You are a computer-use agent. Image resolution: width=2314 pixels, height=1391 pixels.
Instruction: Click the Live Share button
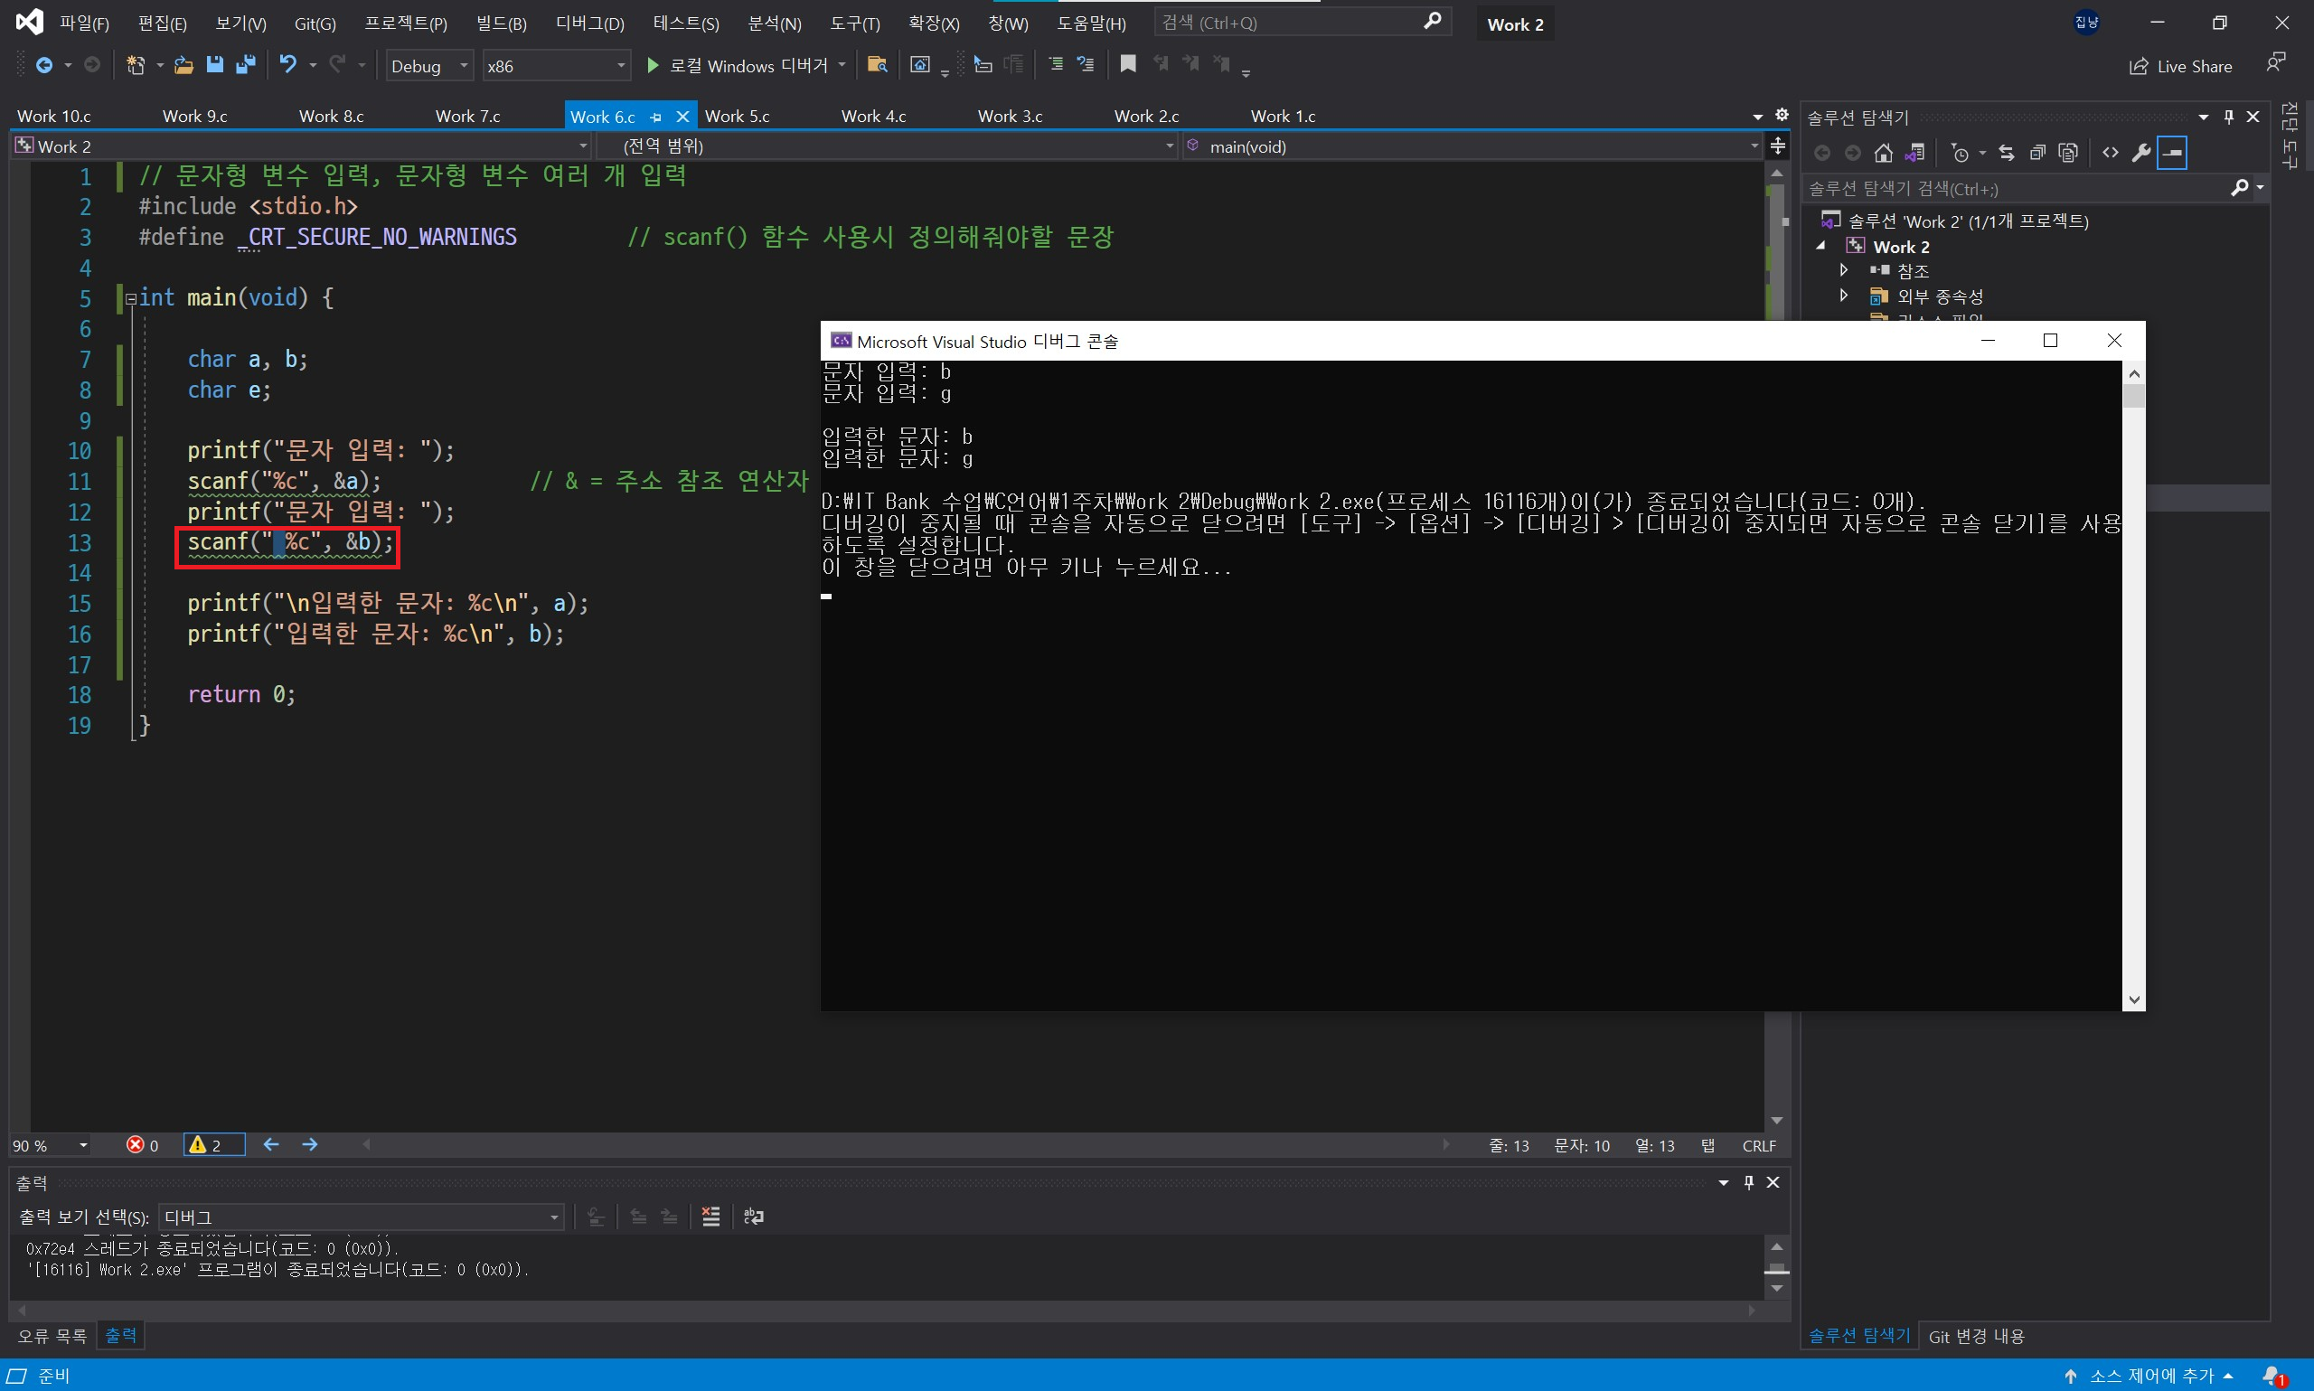[x=2180, y=67]
